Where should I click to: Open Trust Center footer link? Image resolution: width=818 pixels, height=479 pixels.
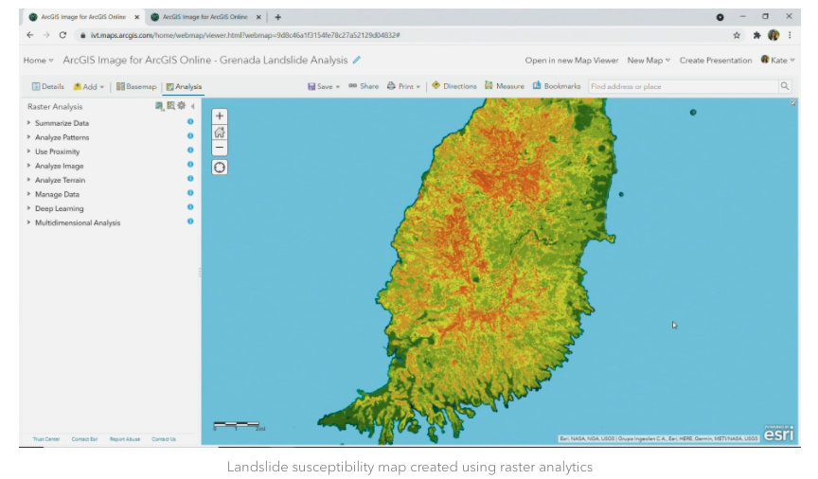pos(46,439)
